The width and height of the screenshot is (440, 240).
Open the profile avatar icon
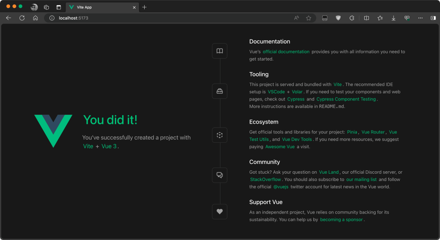click(34, 7)
